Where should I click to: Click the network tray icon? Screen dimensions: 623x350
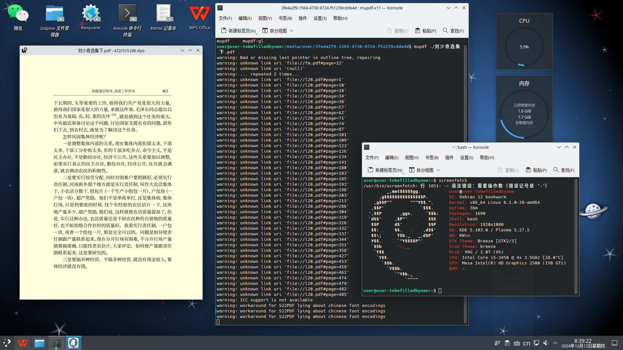click(x=536, y=343)
